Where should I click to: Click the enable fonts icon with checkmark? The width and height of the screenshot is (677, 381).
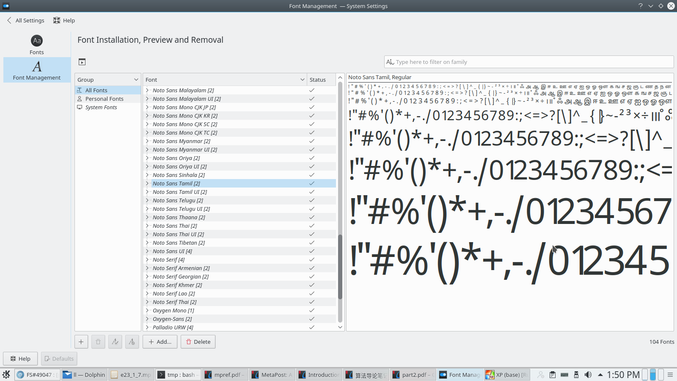point(115,342)
